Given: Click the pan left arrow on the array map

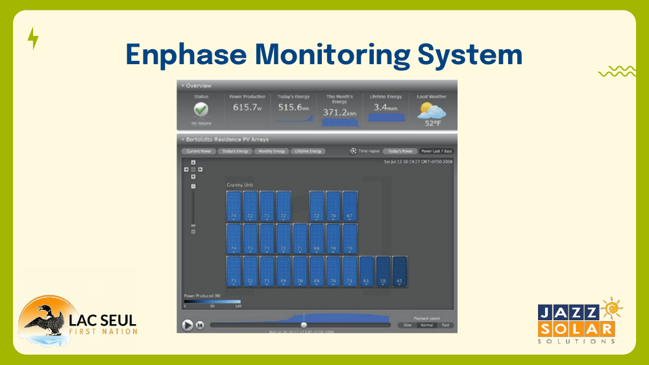Looking at the screenshot, I should click(186, 169).
